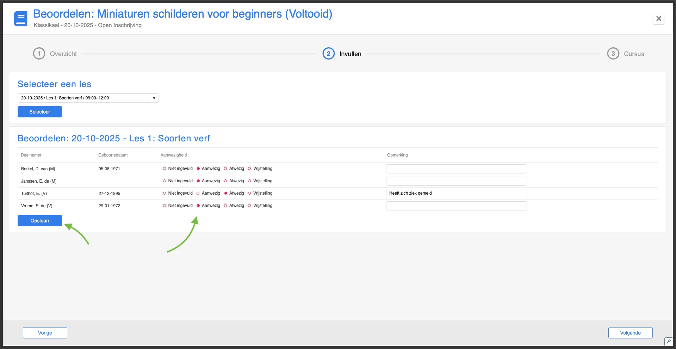Click the wrench icon in bottom corner

(668, 341)
